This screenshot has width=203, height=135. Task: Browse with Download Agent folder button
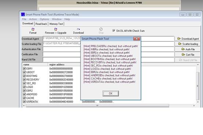click(188, 39)
